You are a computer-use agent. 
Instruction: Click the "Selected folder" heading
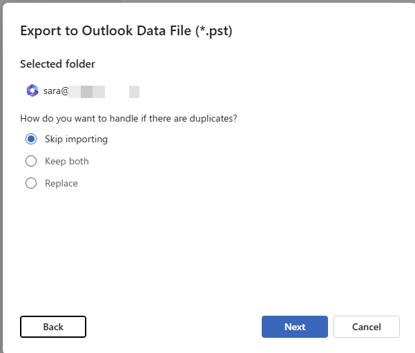(x=57, y=64)
